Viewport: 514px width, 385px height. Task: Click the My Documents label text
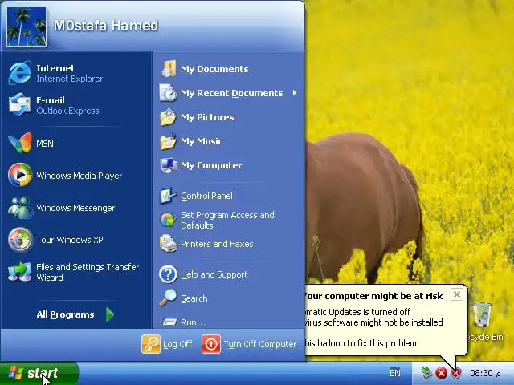[214, 69]
